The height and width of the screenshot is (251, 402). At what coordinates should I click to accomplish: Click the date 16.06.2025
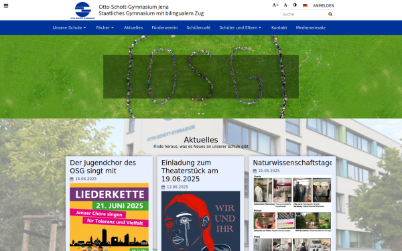click(x=86, y=179)
